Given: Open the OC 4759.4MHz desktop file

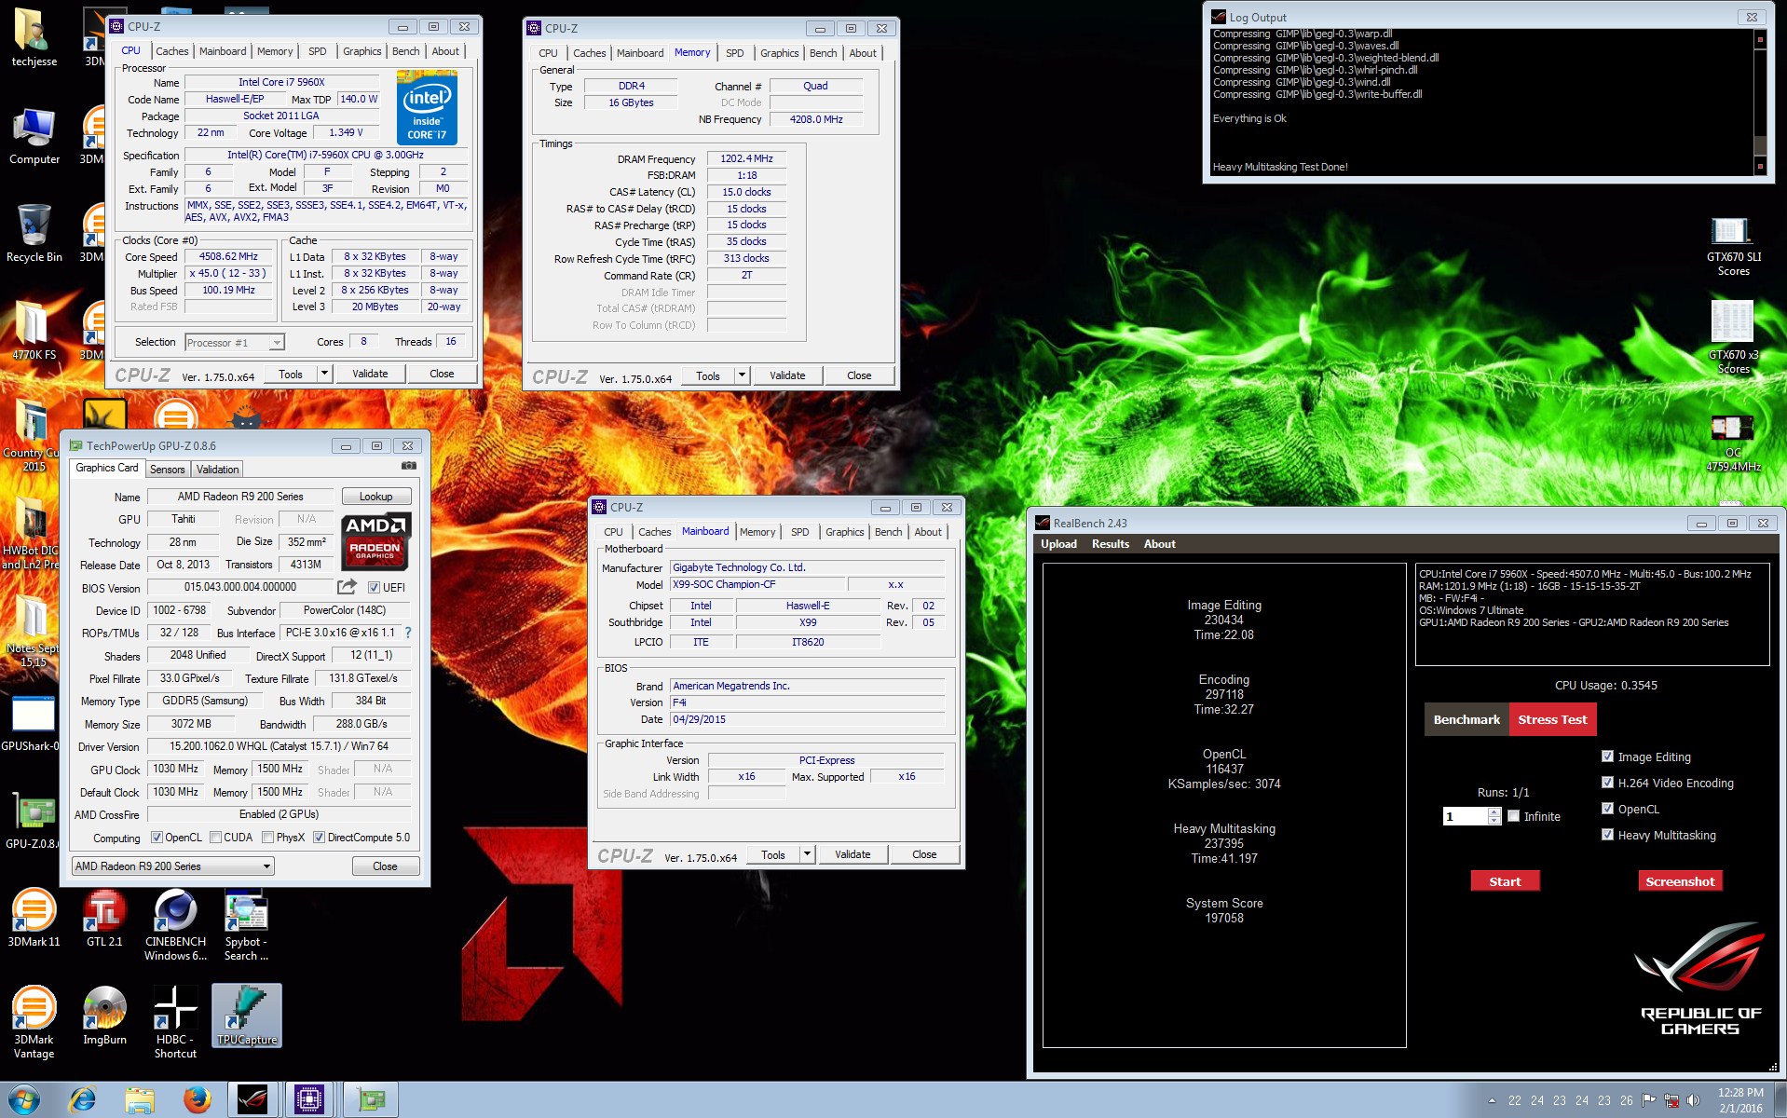Looking at the screenshot, I should (1733, 443).
